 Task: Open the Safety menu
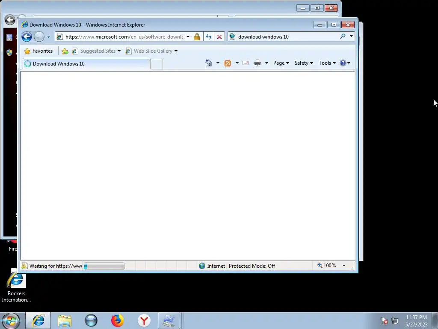[x=304, y=63]
